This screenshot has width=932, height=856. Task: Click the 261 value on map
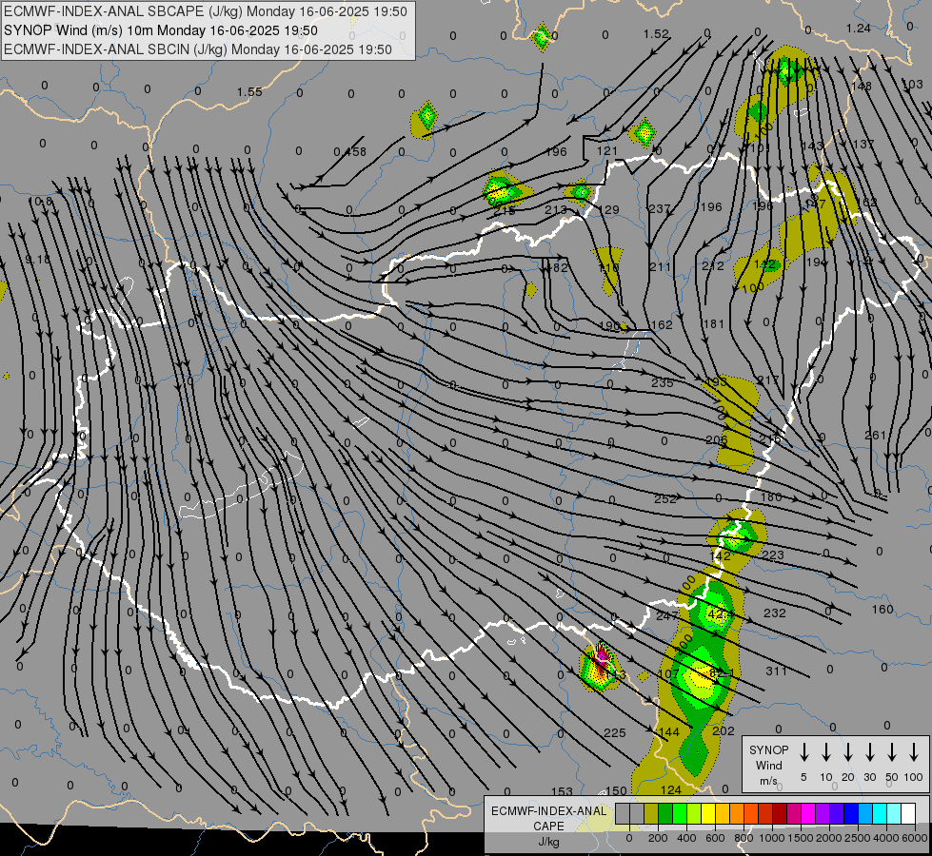point(876,436)
